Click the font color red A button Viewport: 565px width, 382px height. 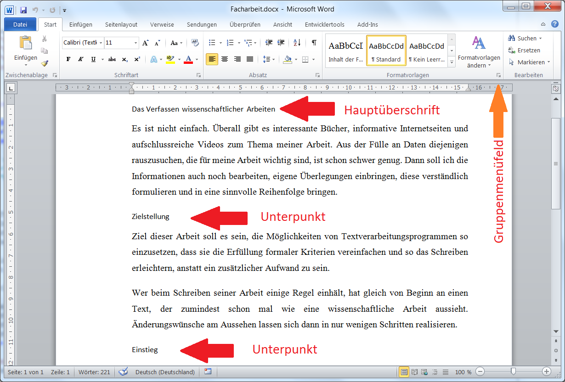click(x=188, y=59)
